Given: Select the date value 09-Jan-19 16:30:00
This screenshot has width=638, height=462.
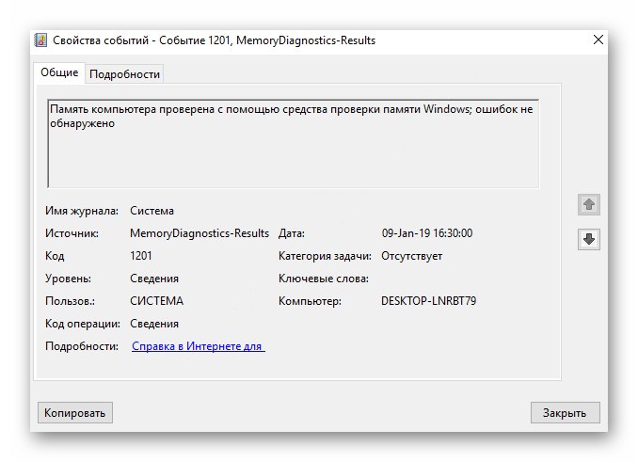Looking at the screenshot, I should pos(427,233).
